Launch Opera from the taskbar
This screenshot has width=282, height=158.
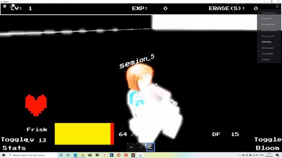[119, 155]
